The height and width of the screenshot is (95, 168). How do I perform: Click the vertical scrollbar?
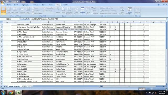click(x=166, y=53)
